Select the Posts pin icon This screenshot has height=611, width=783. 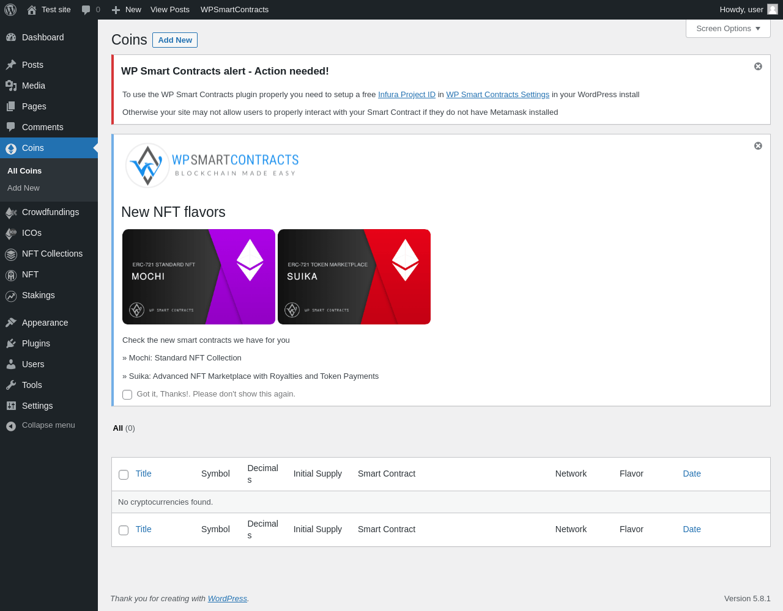tap(11, 65)
